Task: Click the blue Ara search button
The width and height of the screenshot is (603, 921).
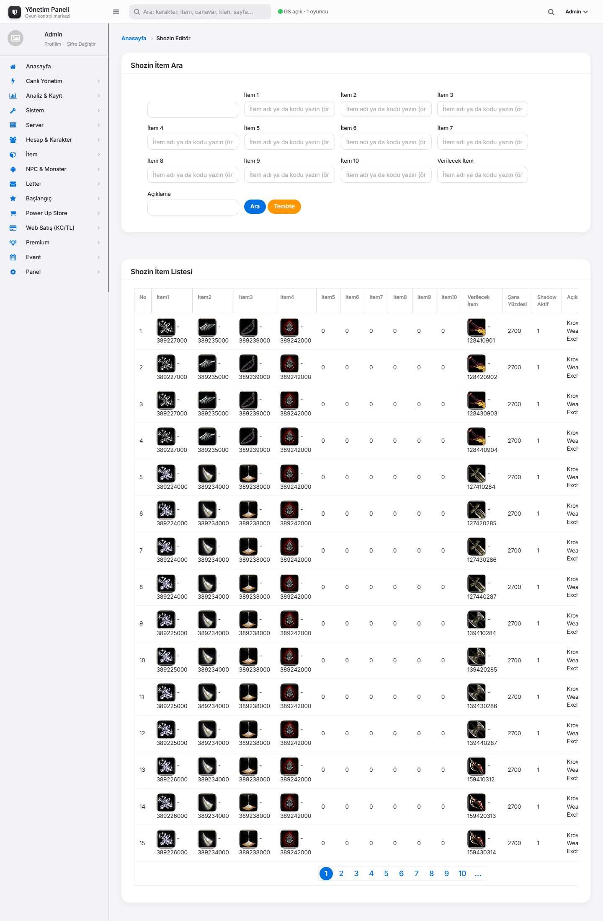Action: [x=255, y=207]
